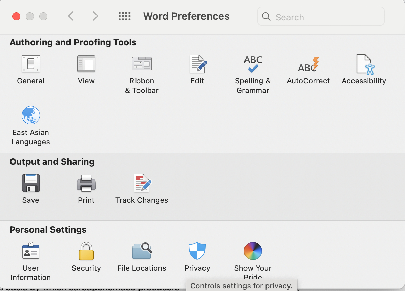Open Security settings with padlock icon

point(86,251)
